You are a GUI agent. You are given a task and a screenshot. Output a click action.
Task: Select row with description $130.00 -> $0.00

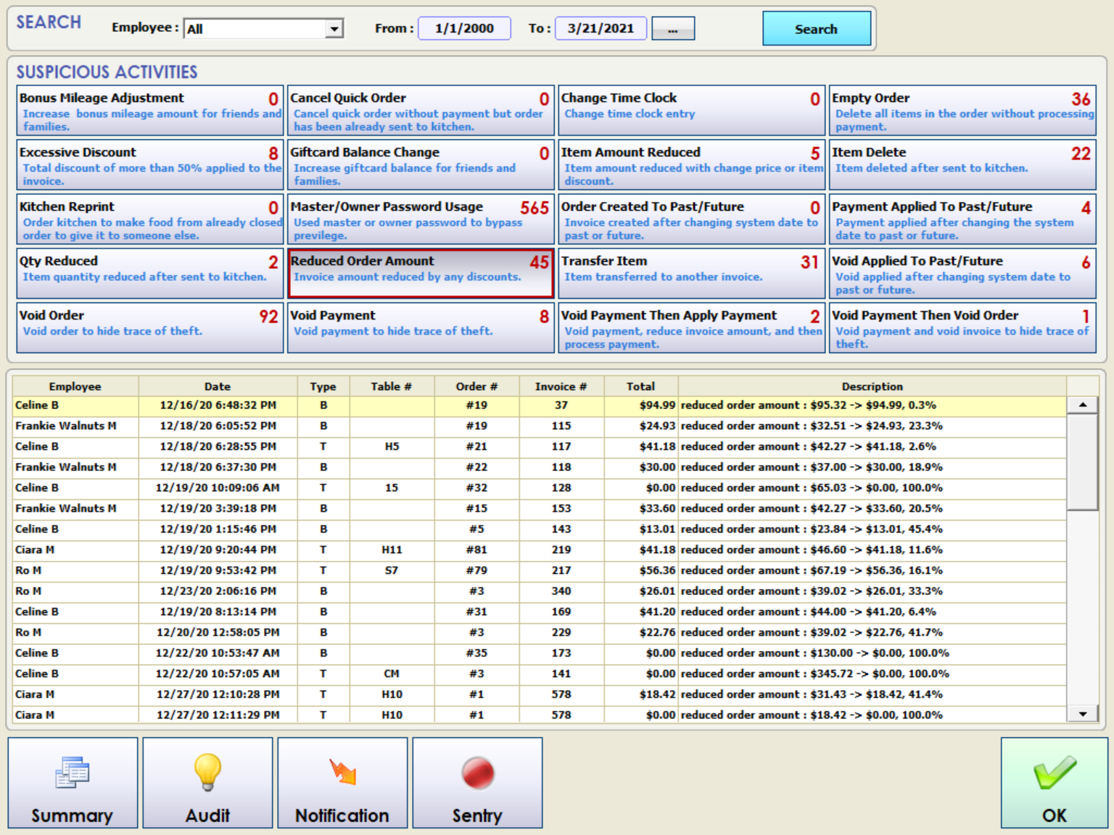click(540, 653)
